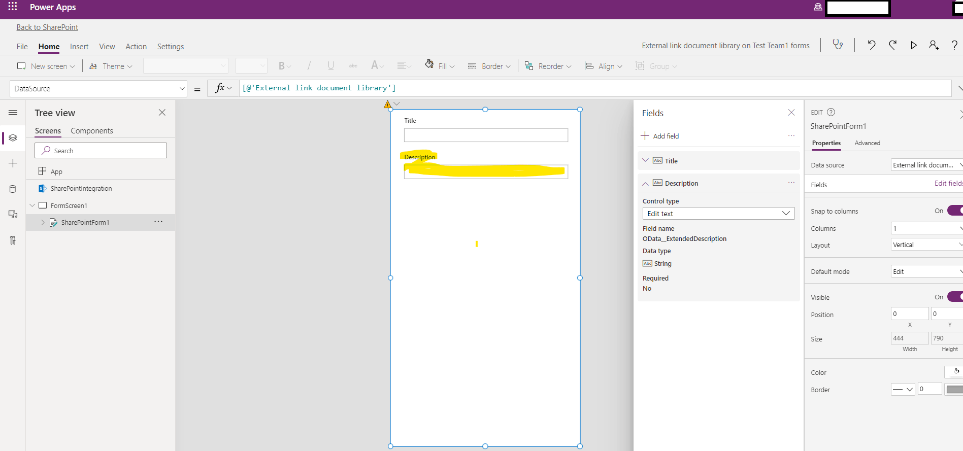Open the Fill color dropdown
The image size is (963, 451).
click(x=440, y=66)
